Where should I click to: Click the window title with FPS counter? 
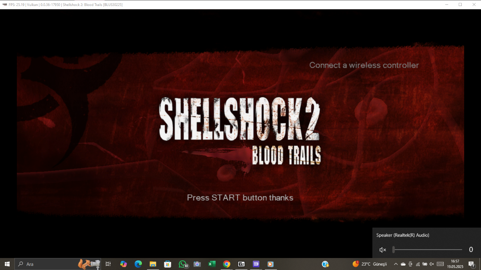coord(66,4)
